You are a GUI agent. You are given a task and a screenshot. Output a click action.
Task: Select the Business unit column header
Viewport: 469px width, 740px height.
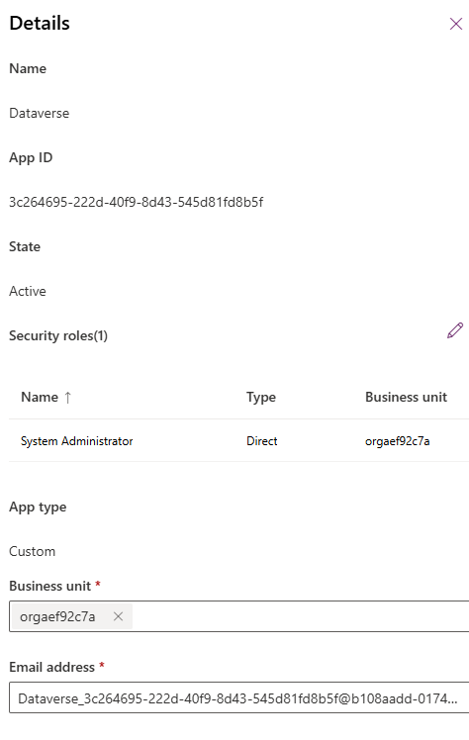coord(406,397)
